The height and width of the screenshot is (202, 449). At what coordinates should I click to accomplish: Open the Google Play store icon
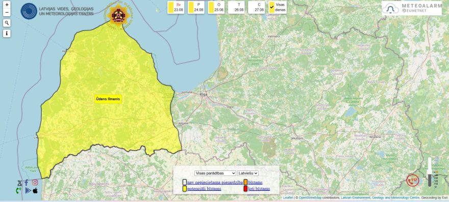(x=28, y=191)
